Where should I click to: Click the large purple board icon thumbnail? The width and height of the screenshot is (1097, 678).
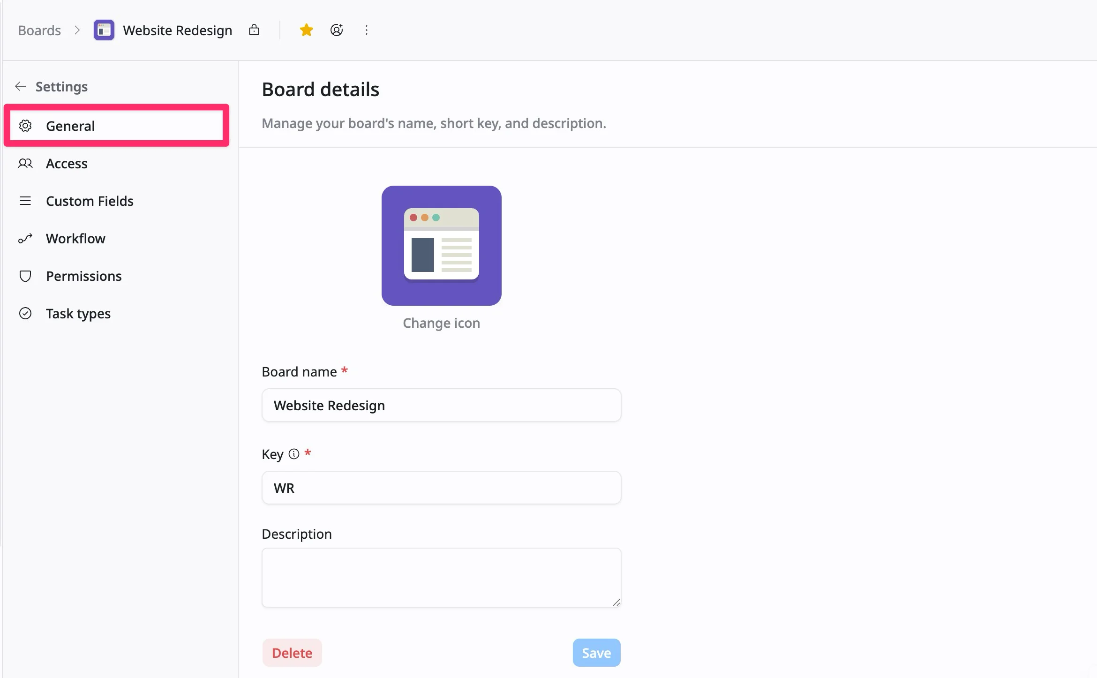pyautogui.click(x=442, y=246)
